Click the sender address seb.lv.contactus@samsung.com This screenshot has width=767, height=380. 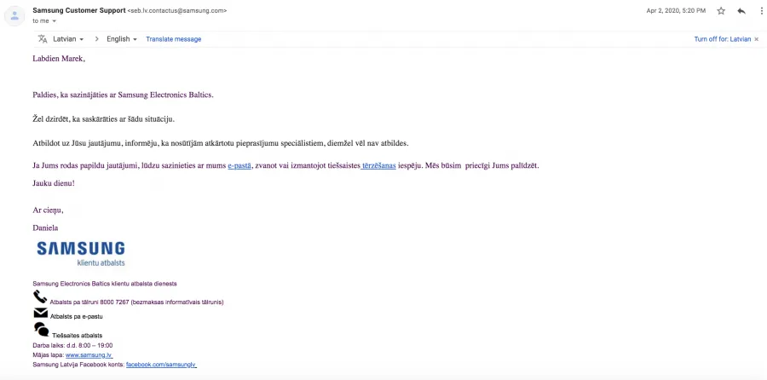pyautogui.click(x=177, y=11)
